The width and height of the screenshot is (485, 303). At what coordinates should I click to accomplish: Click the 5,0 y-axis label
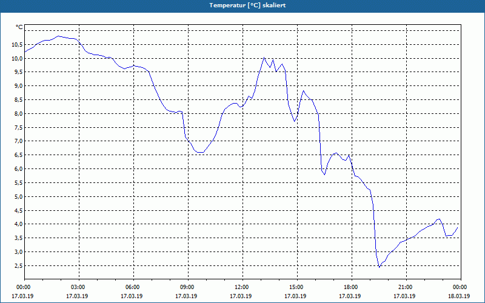18,196
